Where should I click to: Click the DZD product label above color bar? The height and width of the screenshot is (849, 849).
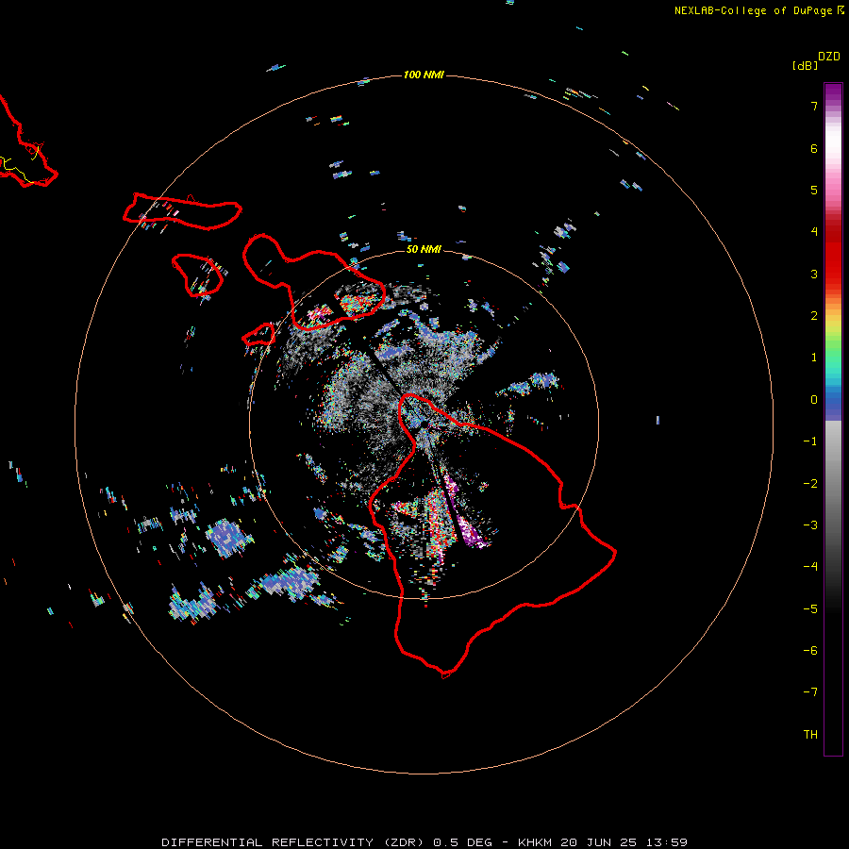coord(829,57)
